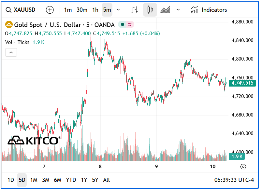The width and height of the screenshot is (262, 191).
Task: Select the area chart style icon
Action: (x=165, y=10)
